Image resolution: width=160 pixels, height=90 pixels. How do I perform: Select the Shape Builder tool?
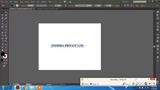click(x=2, y=35)
